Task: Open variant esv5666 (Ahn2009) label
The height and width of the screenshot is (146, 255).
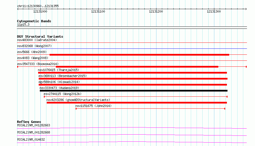Action: click(32, 52)
